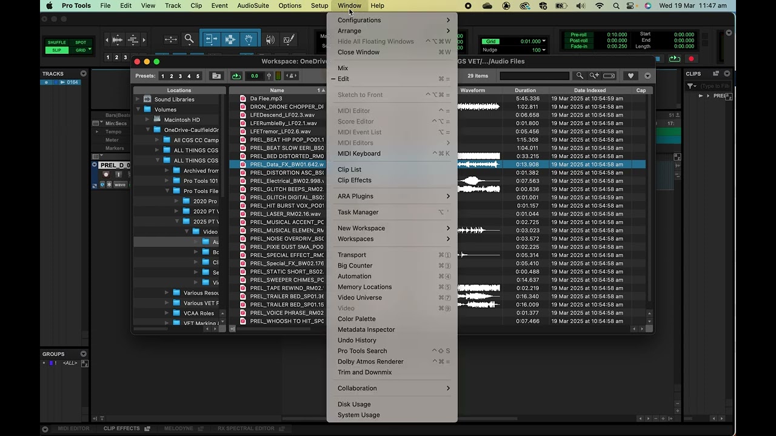776x436 pixels.
Task: Open the Grid value dropdown arrow
Action: coord(544,42)
